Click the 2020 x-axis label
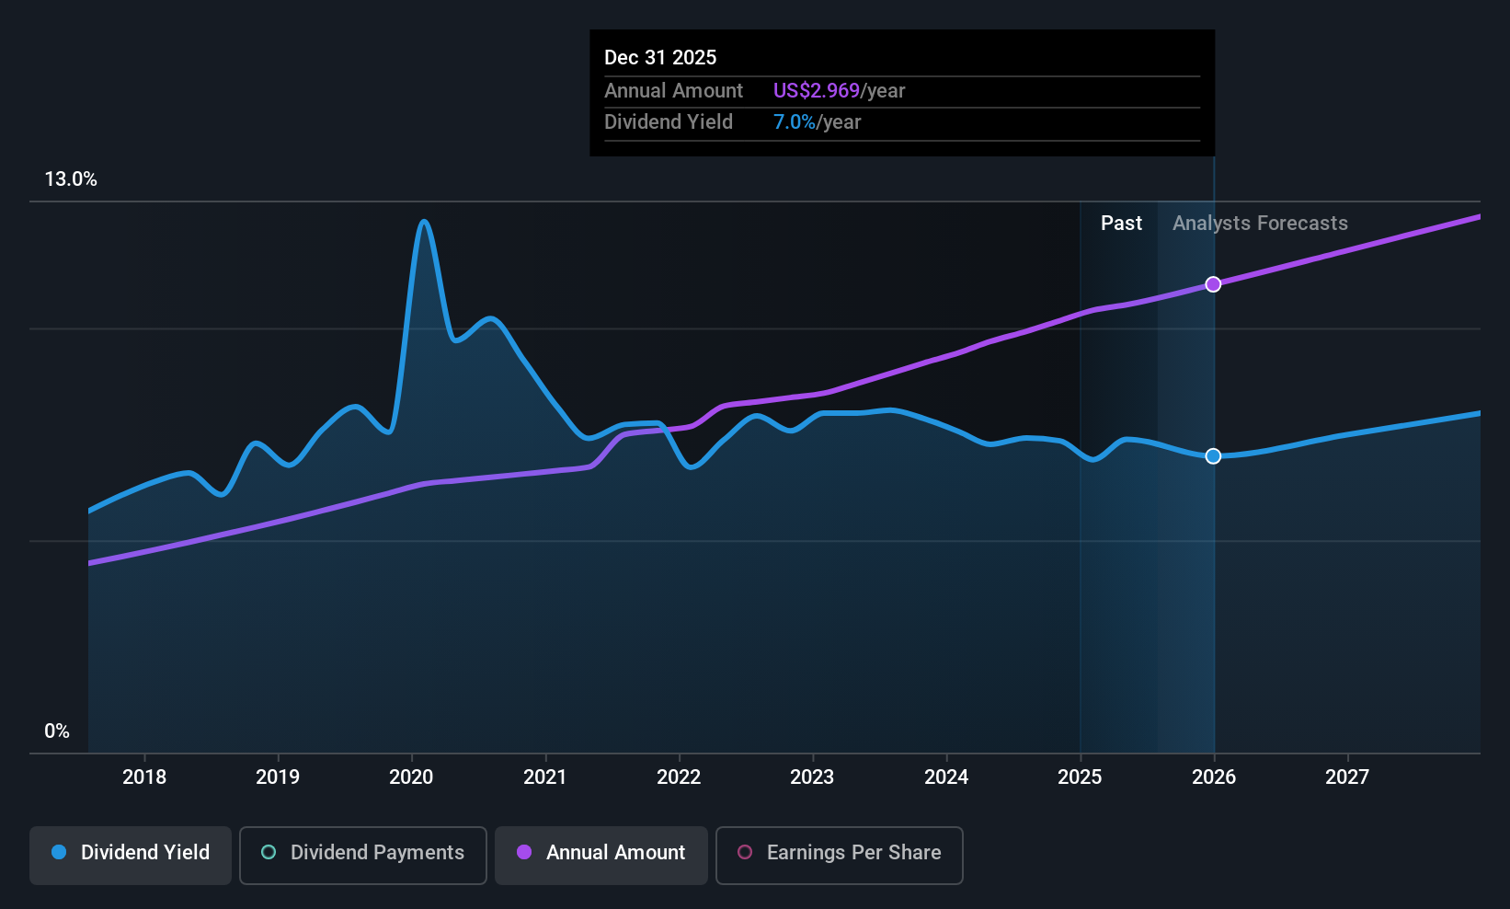 point(411,777)
